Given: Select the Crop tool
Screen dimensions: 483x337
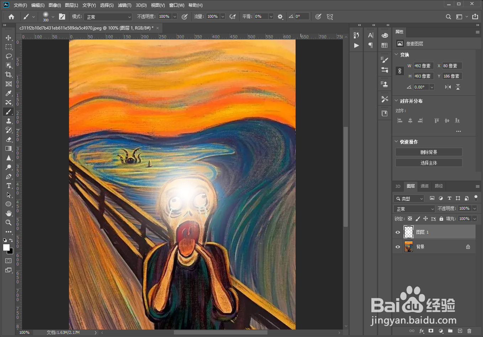Looking at the screenshot, I should click(9, 75).
